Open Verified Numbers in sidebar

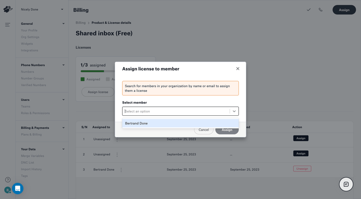click(x=33, y=85)
